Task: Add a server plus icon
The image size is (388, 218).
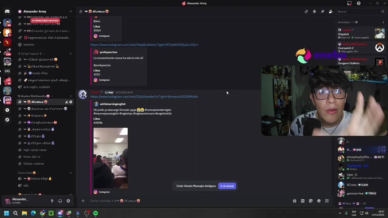Action: 7,110
